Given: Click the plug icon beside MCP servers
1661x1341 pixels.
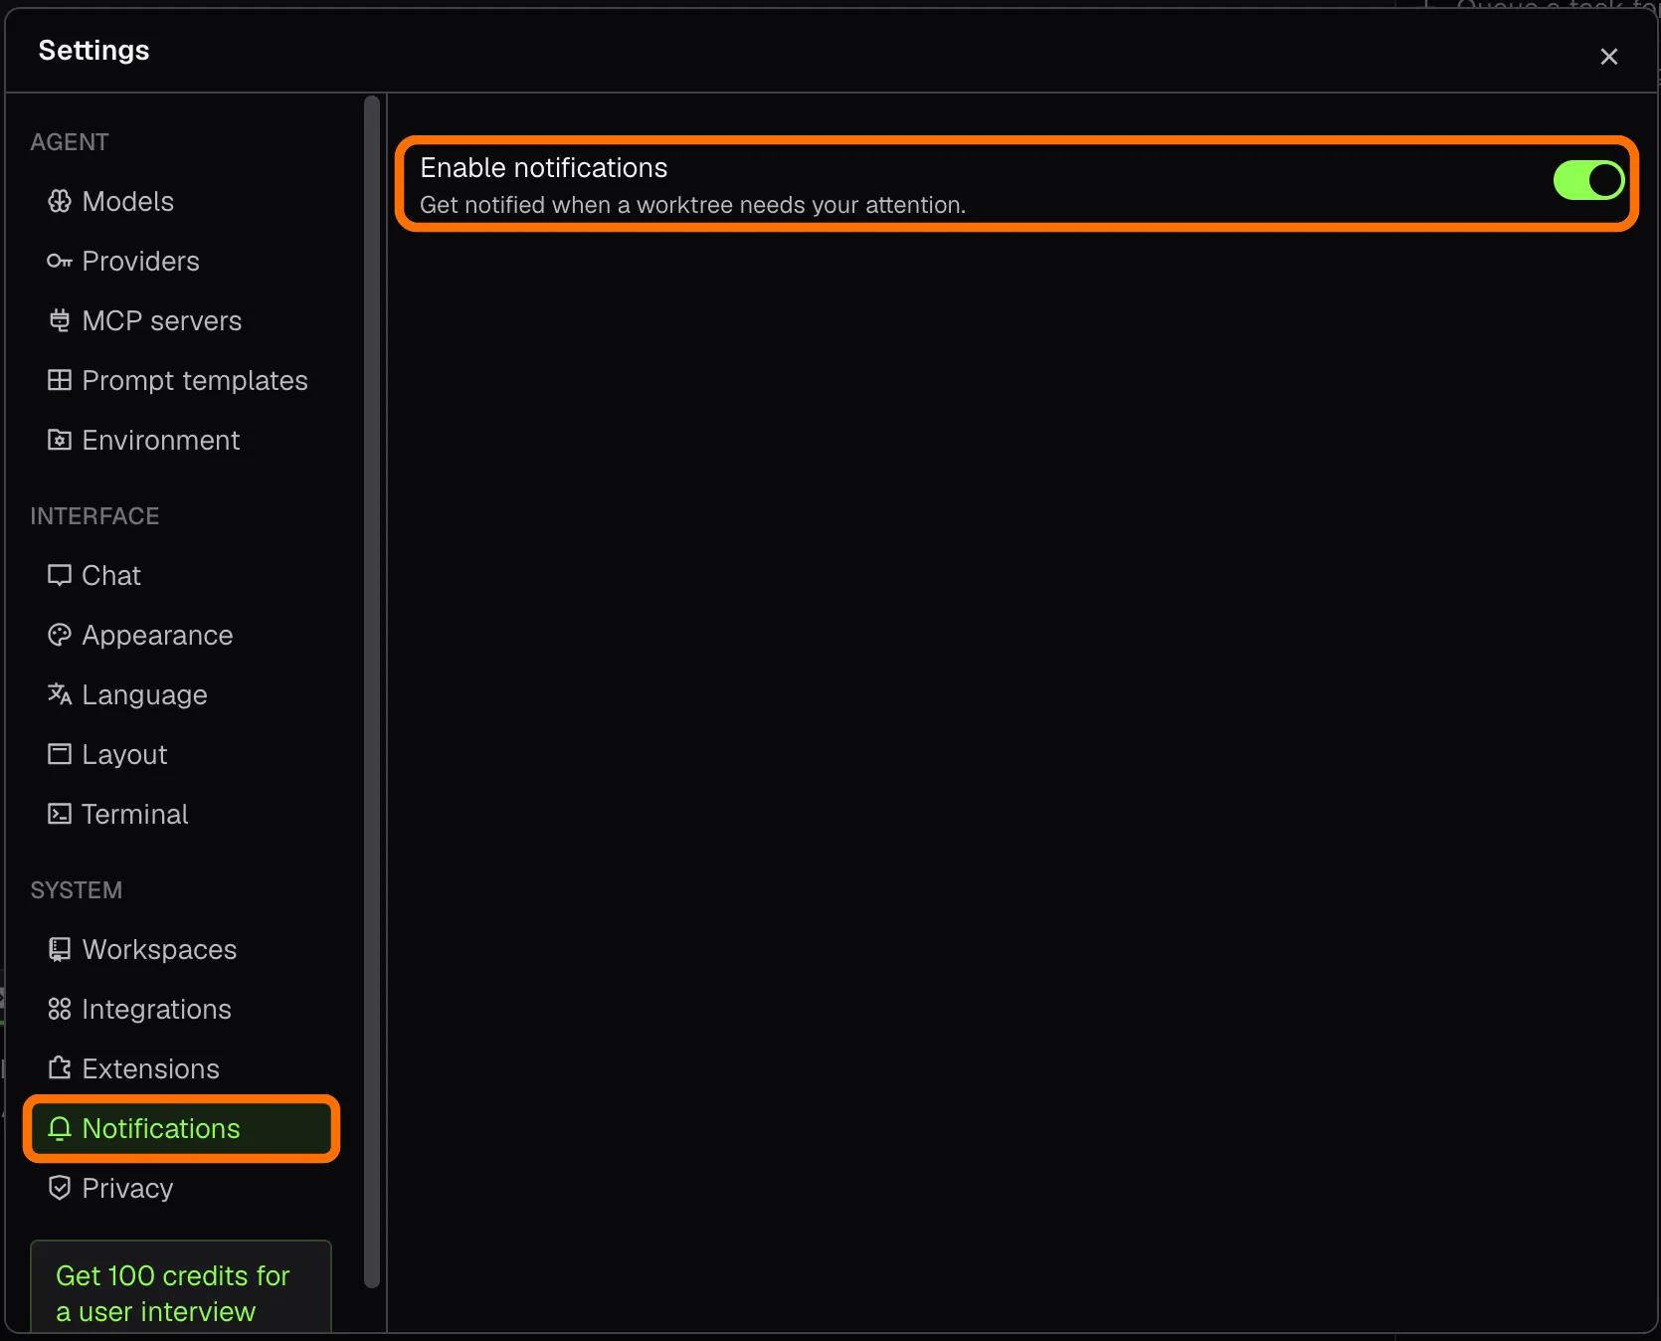Looking at the screenshot, I should (60, 320).
